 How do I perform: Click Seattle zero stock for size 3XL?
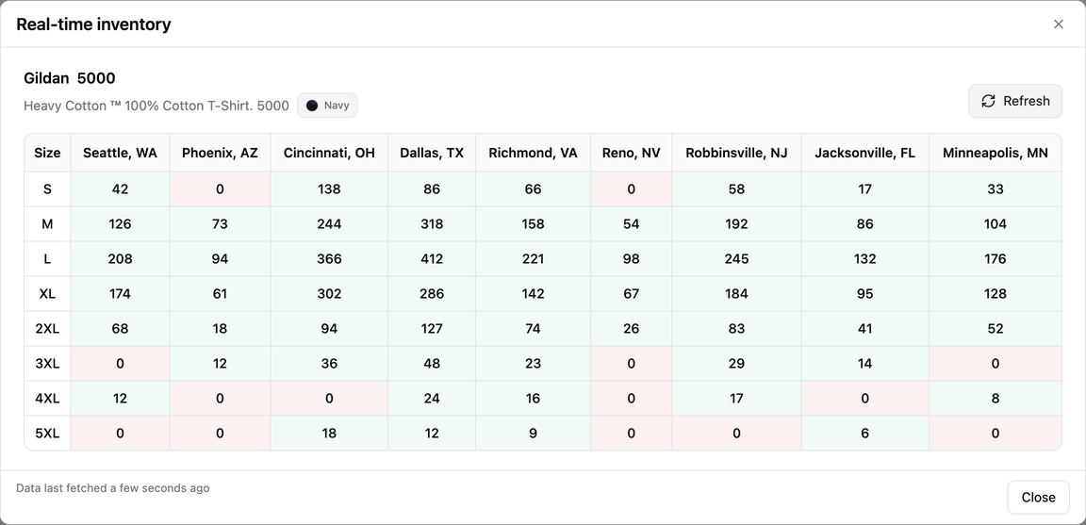point(120,364)
